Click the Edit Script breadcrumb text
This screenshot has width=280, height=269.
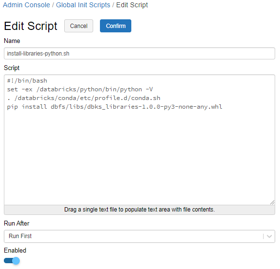132,5
